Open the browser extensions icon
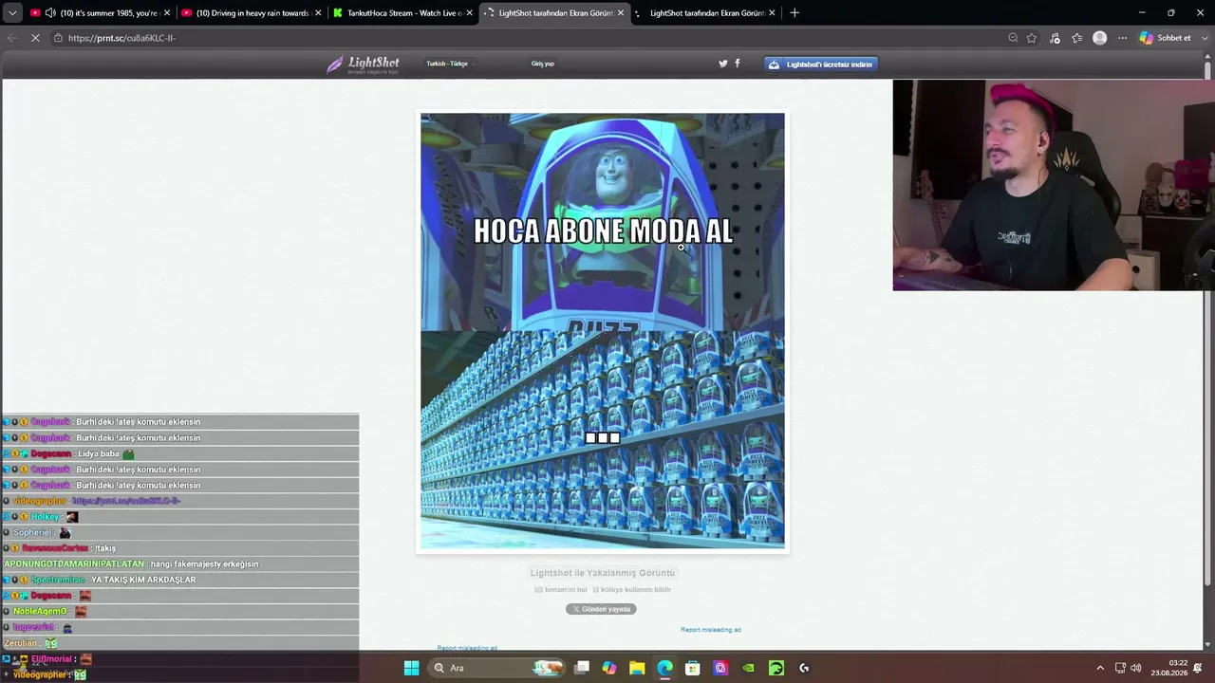Image resolution: width=1215 pixels, height=683 pixels. (x=1055, y=38)
